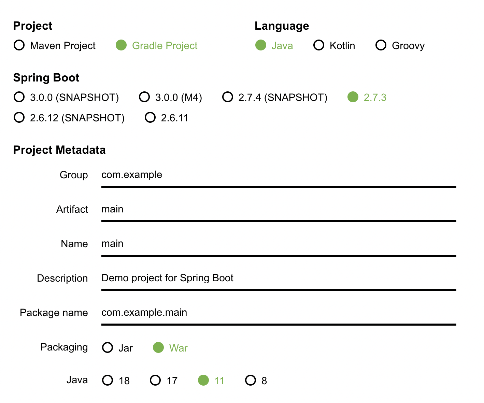Select Spring Boot 2.7.4 (SNAPSHOT)
This screenshot has width=484, height=403.
[228, 97]
